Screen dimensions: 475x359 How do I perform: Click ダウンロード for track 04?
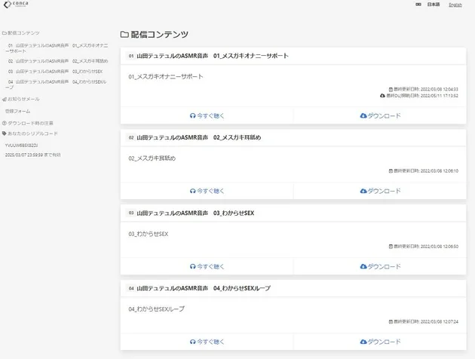coord(380,342)
